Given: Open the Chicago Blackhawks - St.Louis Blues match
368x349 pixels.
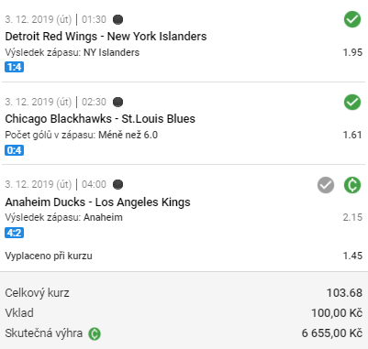Looking at the screenshot, I should [x=100, y=119].
